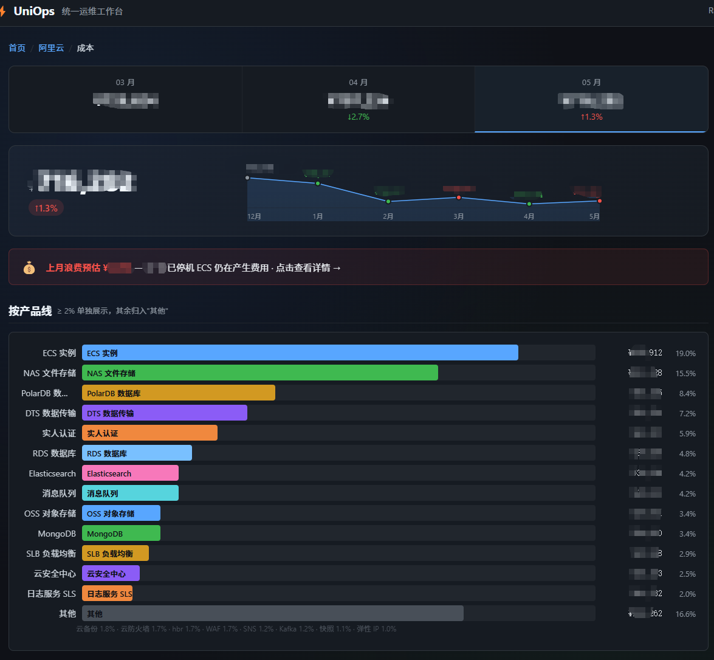Click the 16.6% percentage for 其他

pos(685,614)
